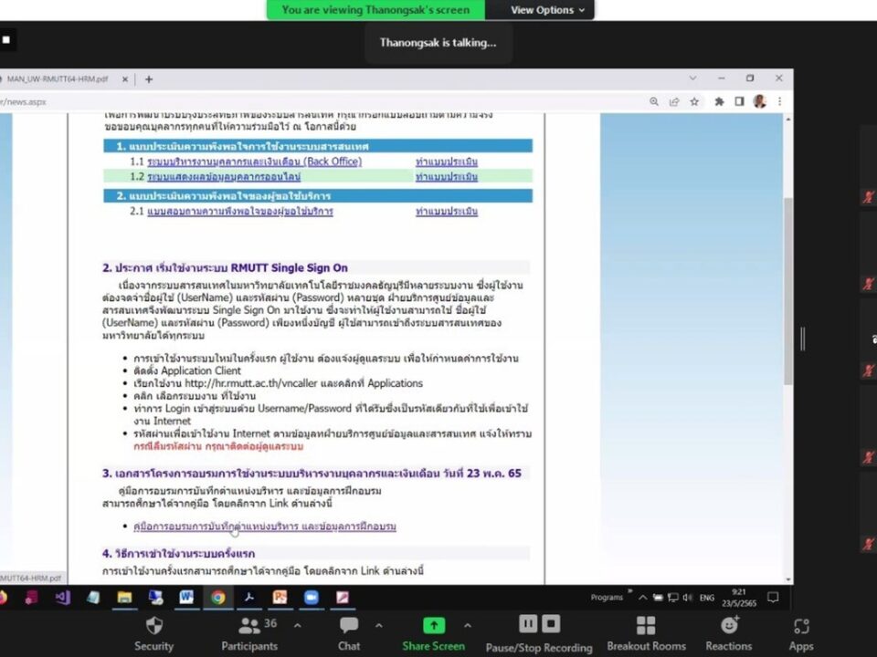
Task: Open PowerPoint from the taskbar
Action: 280,597
